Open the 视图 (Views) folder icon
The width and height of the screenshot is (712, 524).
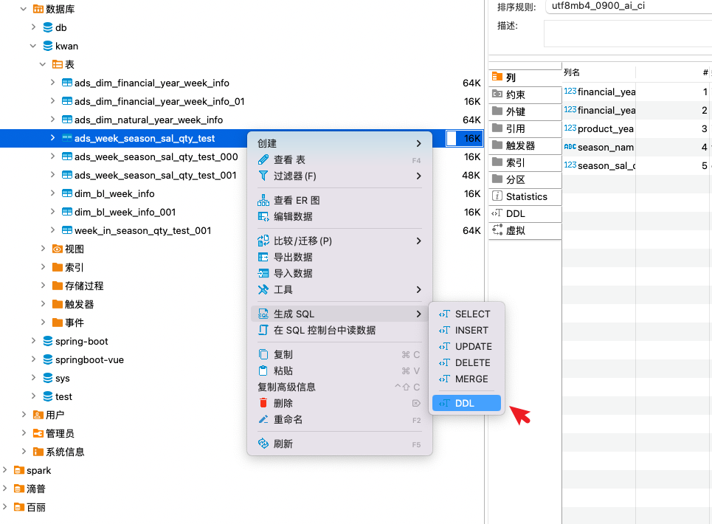57,249
